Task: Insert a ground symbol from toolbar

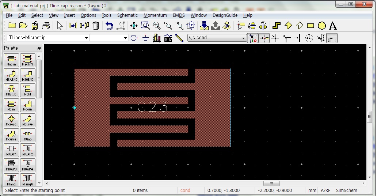Action: pyautogui.click(x=145, y=38)
